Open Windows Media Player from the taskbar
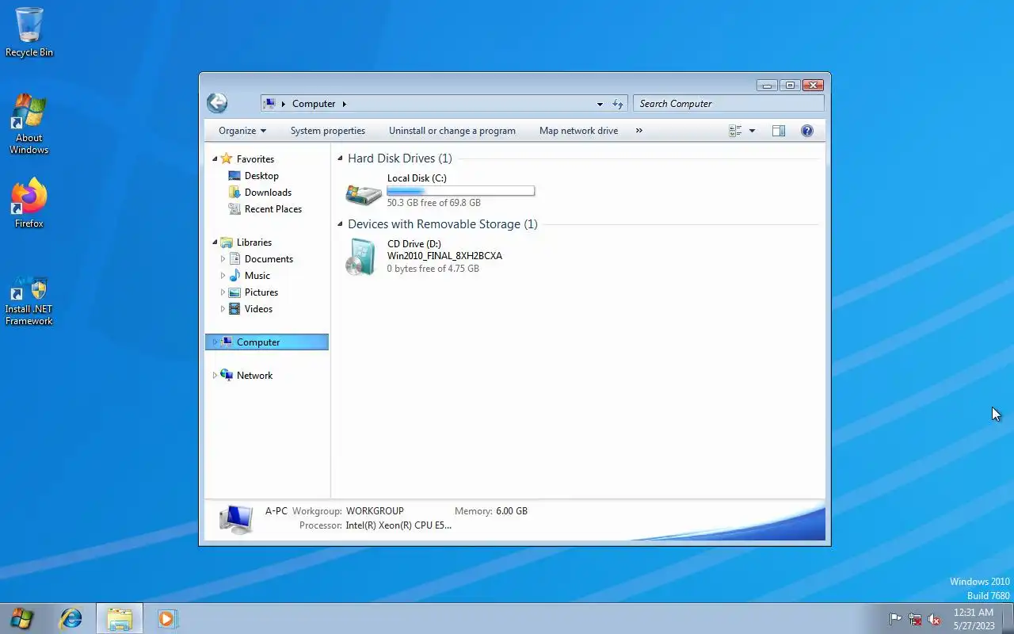The image size is (1014, 634). (x=167, y=618)
